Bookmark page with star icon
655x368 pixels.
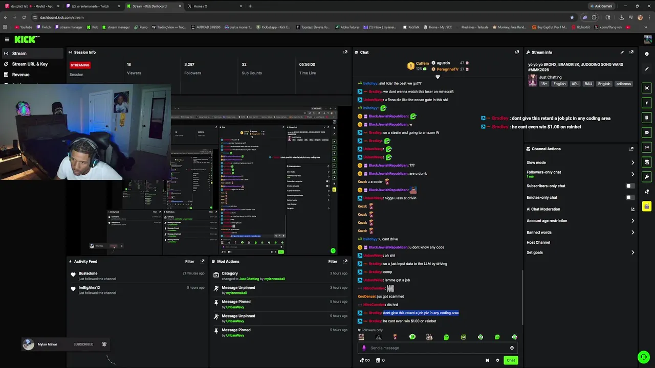click(x=572, y=17)
